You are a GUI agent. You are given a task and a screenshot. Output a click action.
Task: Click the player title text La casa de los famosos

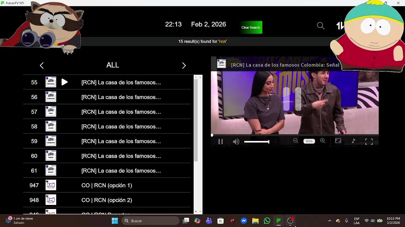click(x=285, y=65)
